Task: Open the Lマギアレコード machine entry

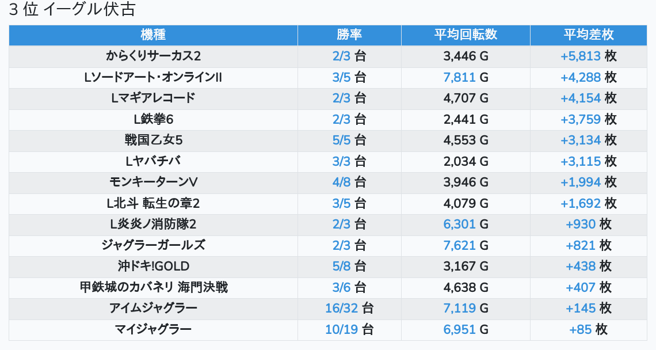Action: (153, 98)
